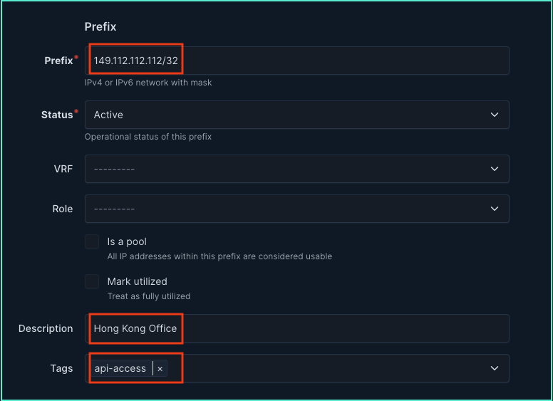Remove the api-access tag with the x

pos(160,369)
